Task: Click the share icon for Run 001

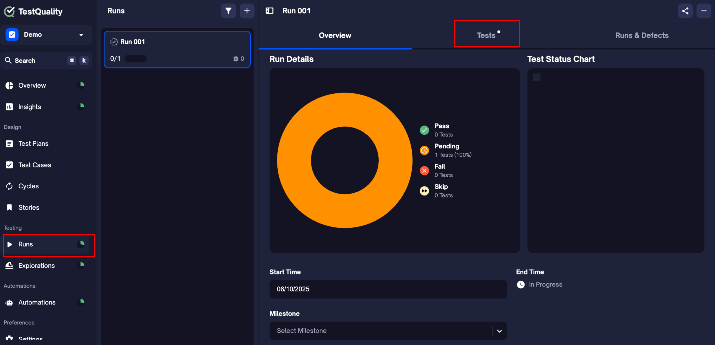Action: (x=685, y=11)
